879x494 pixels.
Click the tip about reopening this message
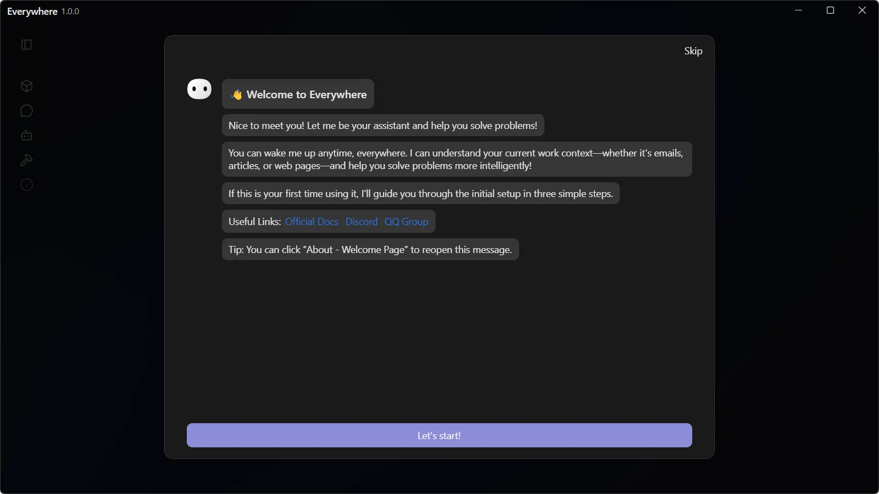pyautogui.click(x=370, y=250)
